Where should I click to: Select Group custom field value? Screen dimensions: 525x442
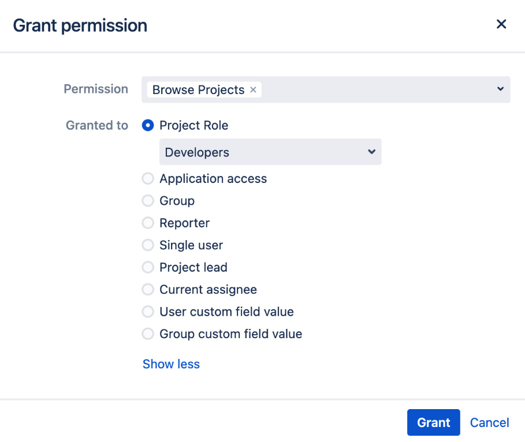pos(148,334)
